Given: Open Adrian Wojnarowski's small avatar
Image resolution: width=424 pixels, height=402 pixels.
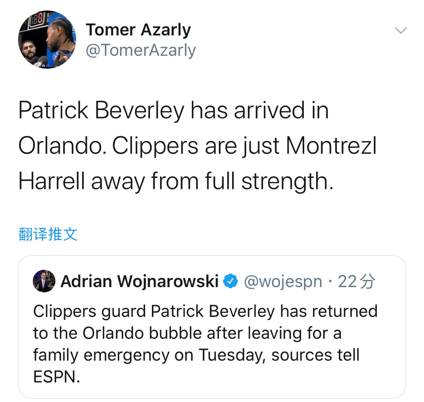Looking at the screenshot, I should click(44, 281).
